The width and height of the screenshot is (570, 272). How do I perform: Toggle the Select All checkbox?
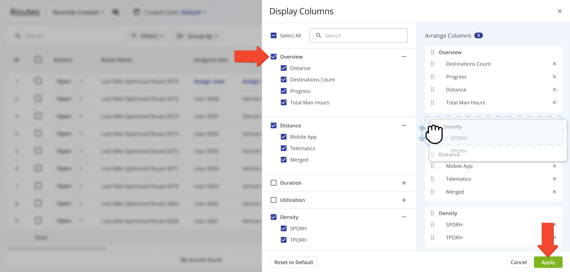pyautogui.click(x=274, y=36)
